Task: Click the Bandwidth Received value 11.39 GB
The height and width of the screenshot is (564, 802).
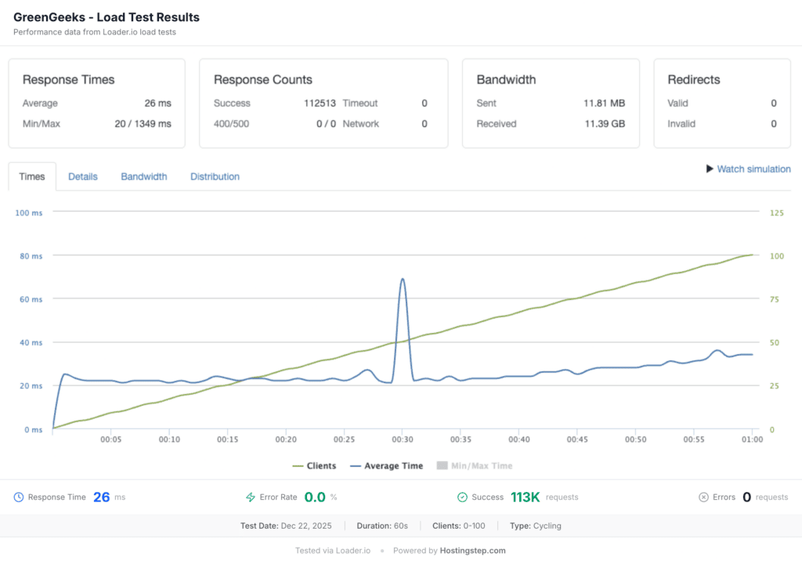Action: (605, 124)
